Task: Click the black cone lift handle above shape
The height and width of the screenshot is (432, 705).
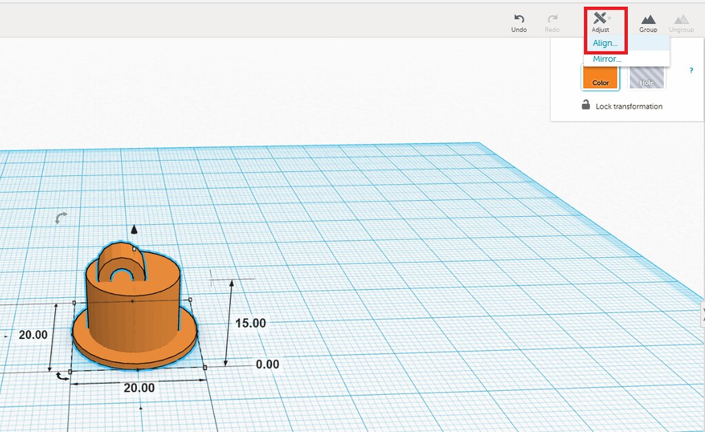Action: pyautogui.click(x=134, y=230)
